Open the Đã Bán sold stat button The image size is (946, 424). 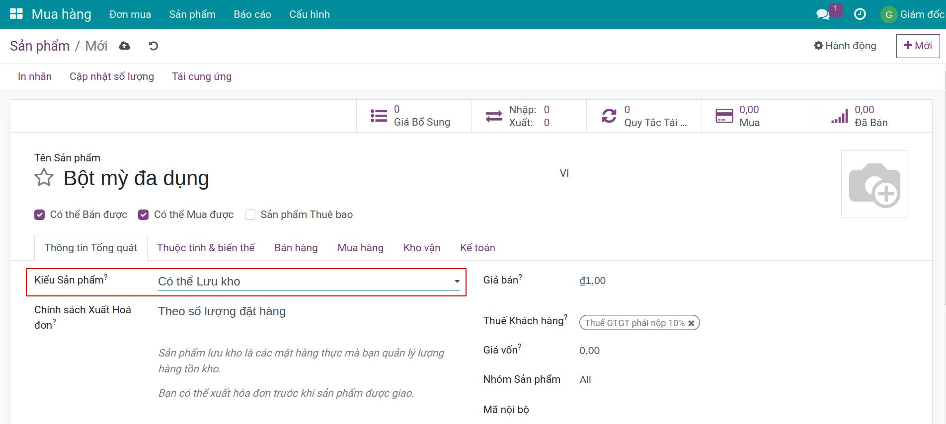tap(874, 116)
